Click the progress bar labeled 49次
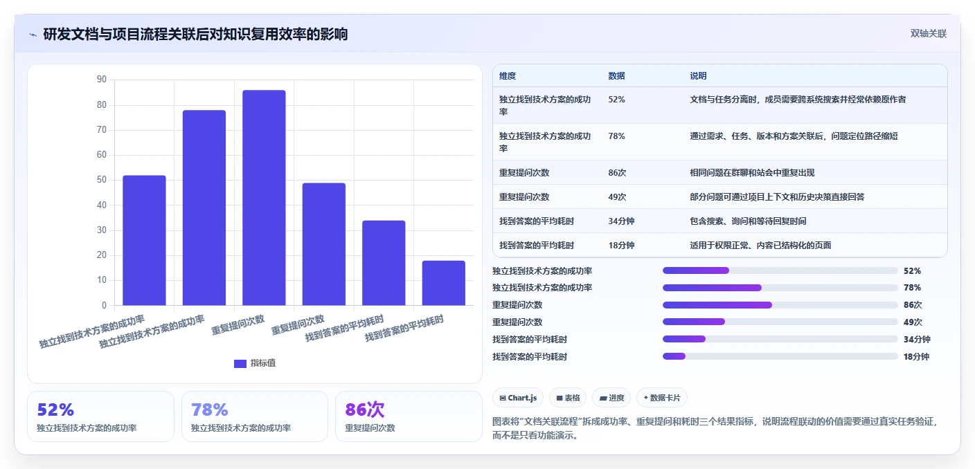Screen dimensions: 975x469 tap(780, 322)
